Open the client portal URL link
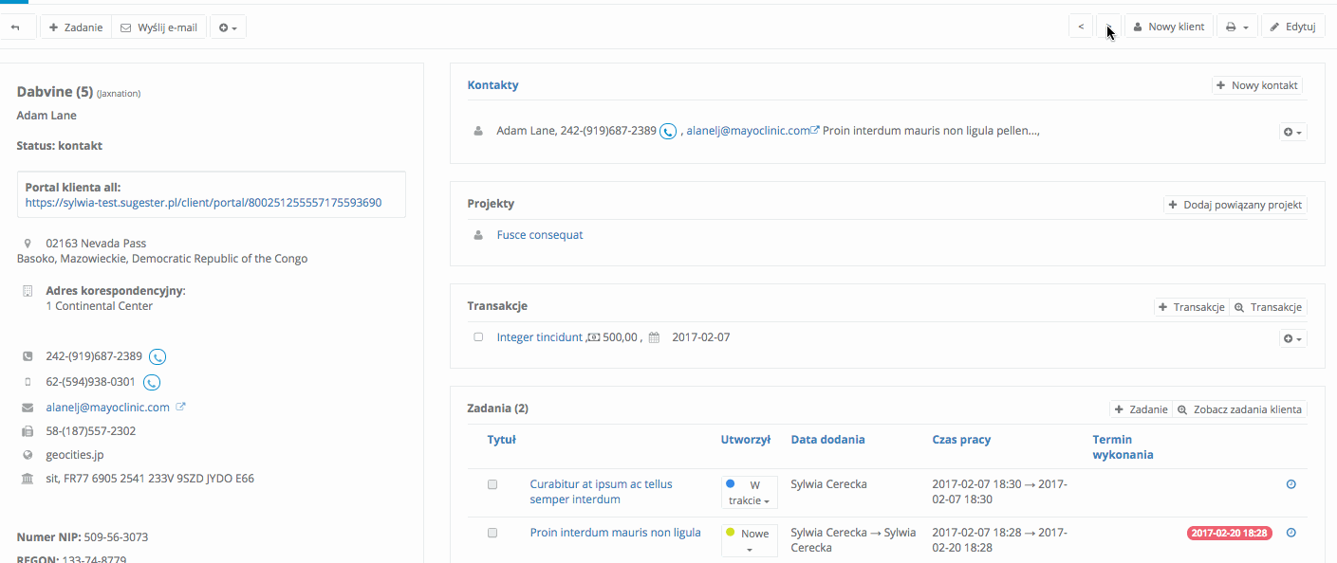The image size is (1337, 563). (203, 203)
